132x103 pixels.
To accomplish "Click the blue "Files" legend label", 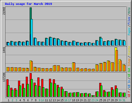I will point(129,21).
